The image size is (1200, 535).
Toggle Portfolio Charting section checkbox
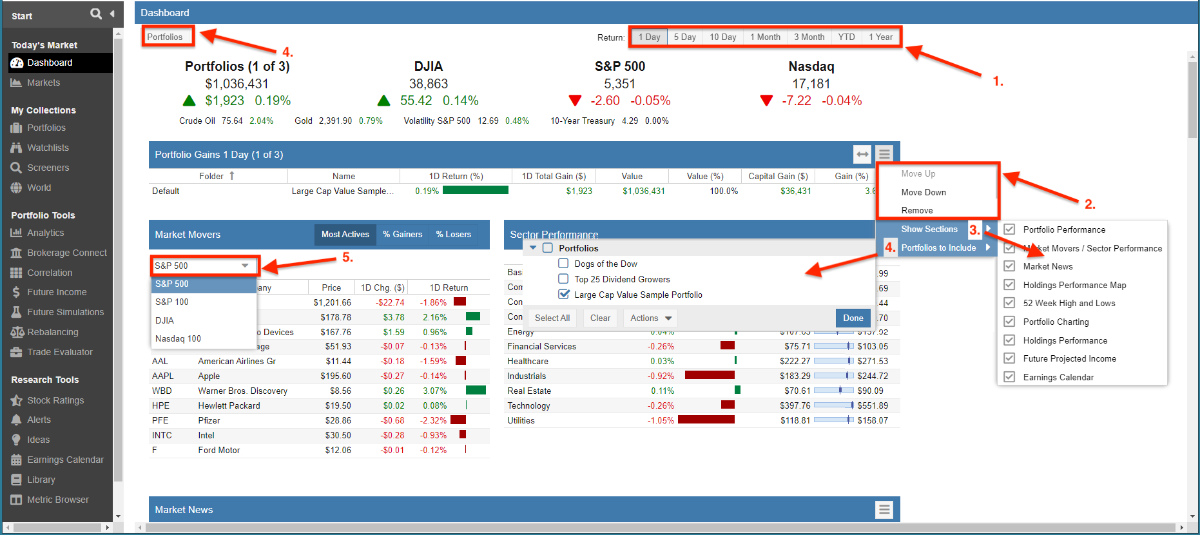1009,322
